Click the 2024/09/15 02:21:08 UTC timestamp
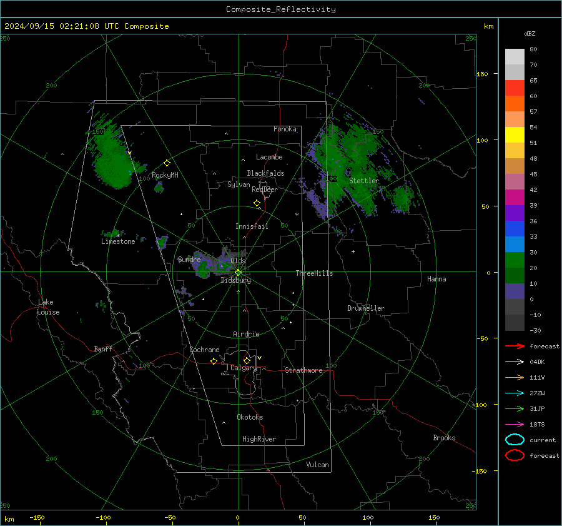This screenshot has height=526, width=562. pyautogui.click(x=62, y=26)
